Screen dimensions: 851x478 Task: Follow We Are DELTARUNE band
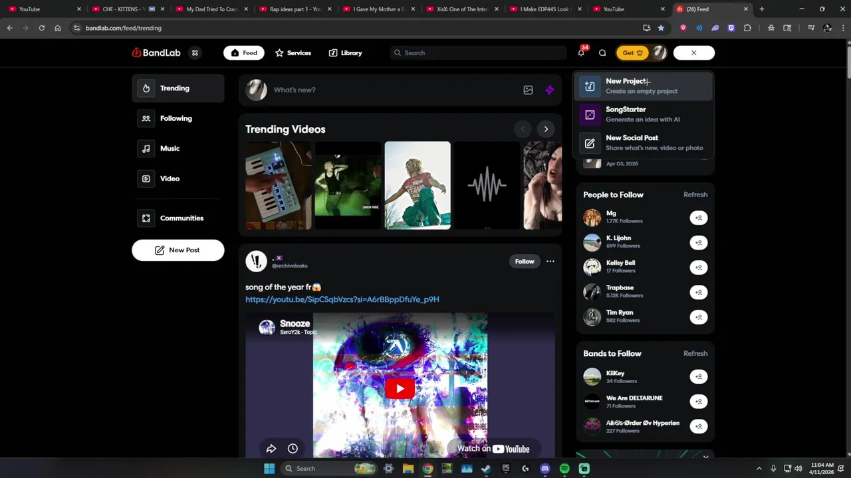click(x=698, y=401)
